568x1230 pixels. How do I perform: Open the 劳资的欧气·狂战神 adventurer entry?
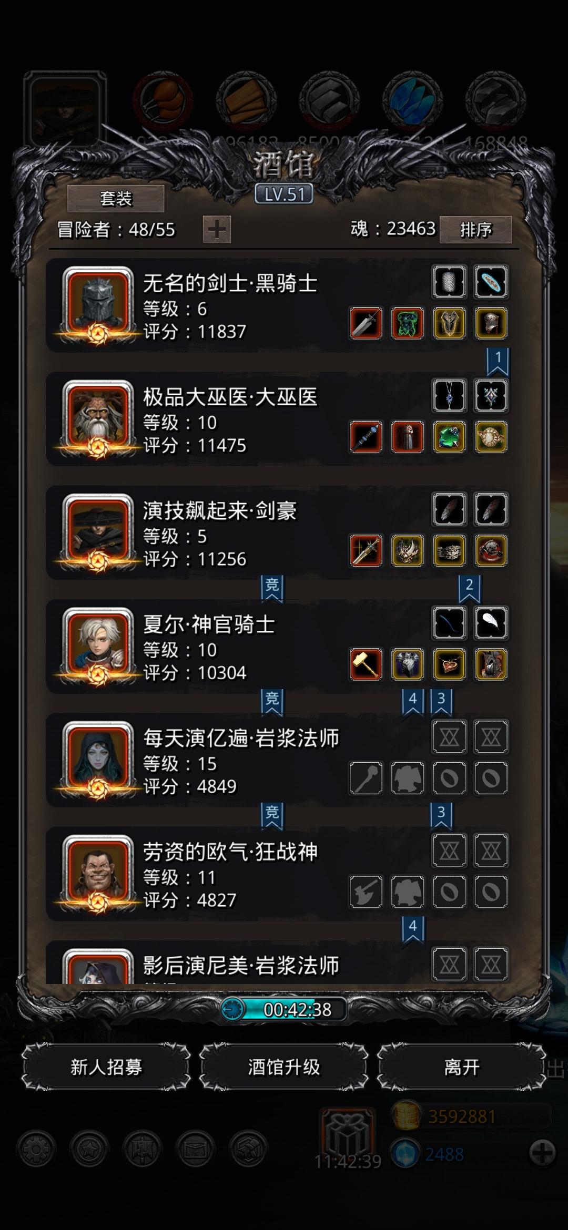click(284, 874)
